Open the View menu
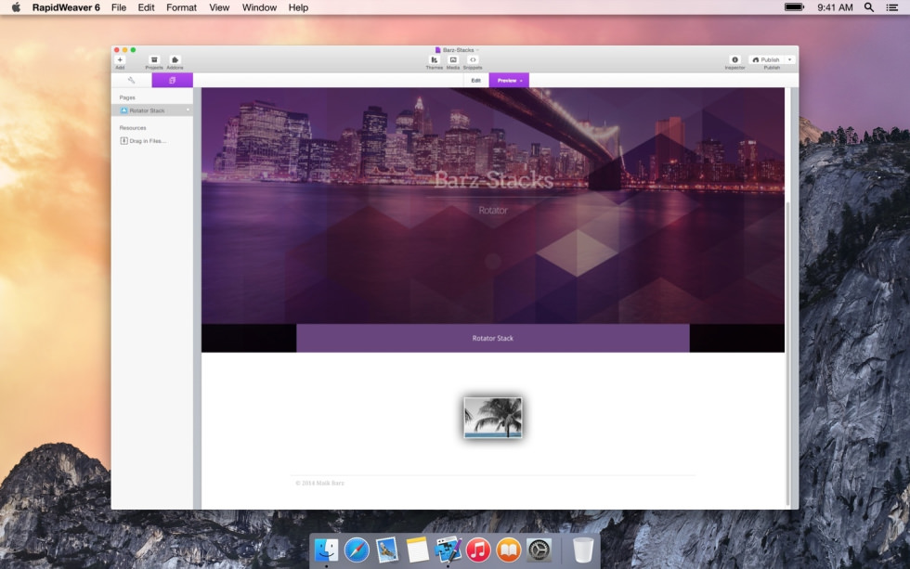This screenshot has width=910, height=569. 219,7
